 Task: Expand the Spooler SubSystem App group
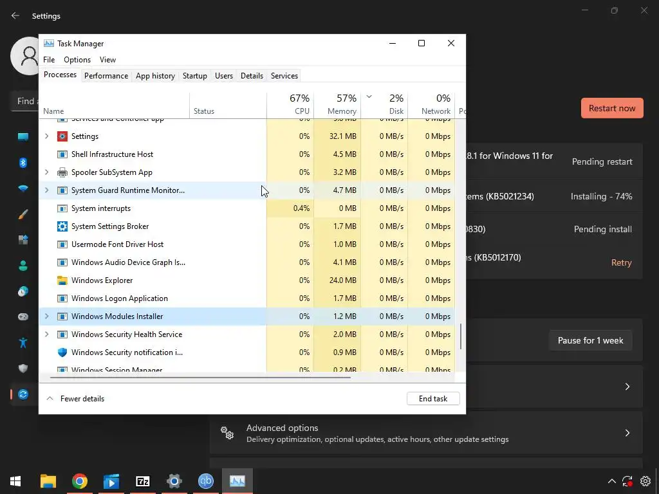pos(46,172)
